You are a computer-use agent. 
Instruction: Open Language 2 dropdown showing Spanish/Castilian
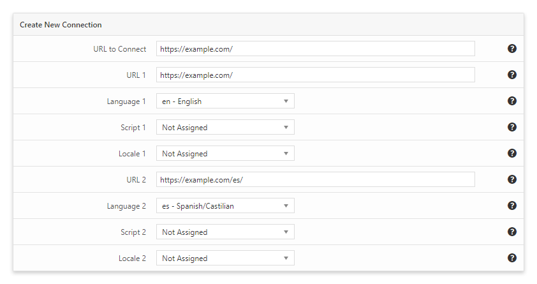click(225, 206)
